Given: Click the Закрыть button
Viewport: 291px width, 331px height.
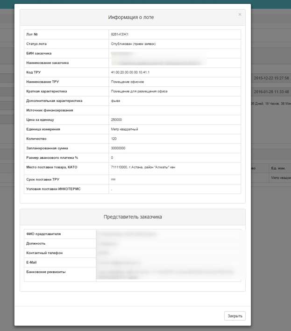Looking at the screenshot, I should (x=234, y=316).
